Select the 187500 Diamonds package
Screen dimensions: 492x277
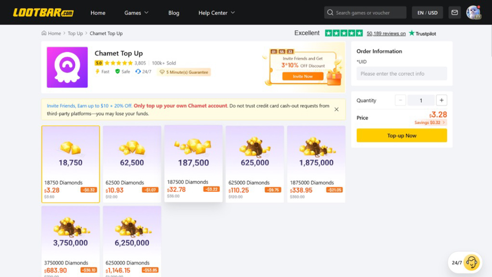point(193,164)
